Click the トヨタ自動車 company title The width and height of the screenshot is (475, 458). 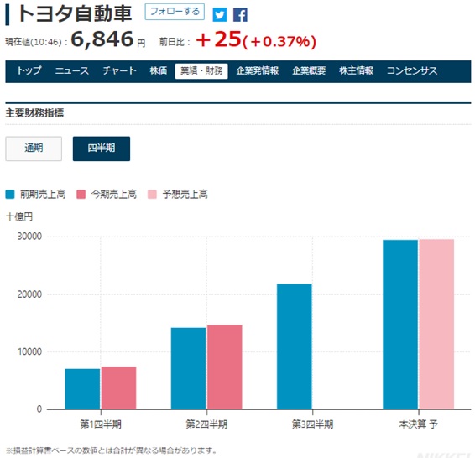tap(75, 13)
